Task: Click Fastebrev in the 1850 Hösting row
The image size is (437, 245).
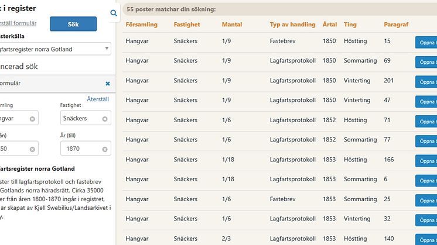Action: [282, 41]
